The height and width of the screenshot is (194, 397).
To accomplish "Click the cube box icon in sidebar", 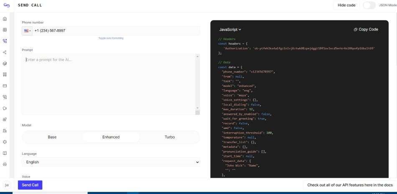I will [x=5, y=63].
